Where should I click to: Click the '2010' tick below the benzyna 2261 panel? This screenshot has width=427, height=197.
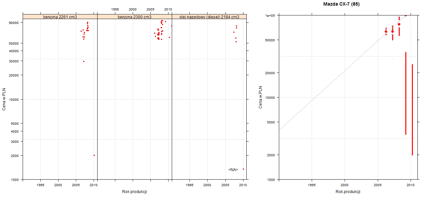[94, 185]
